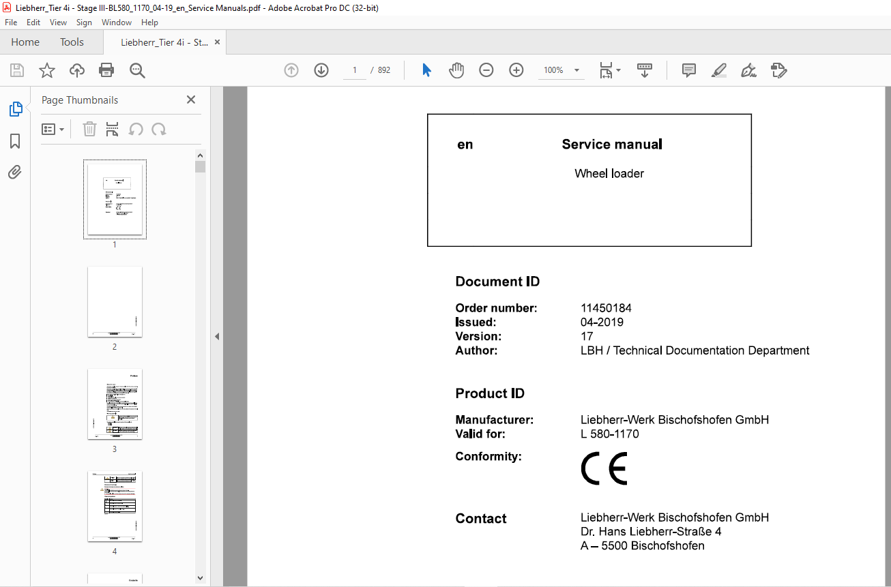Rotate page clockwise

pos(159,129)
